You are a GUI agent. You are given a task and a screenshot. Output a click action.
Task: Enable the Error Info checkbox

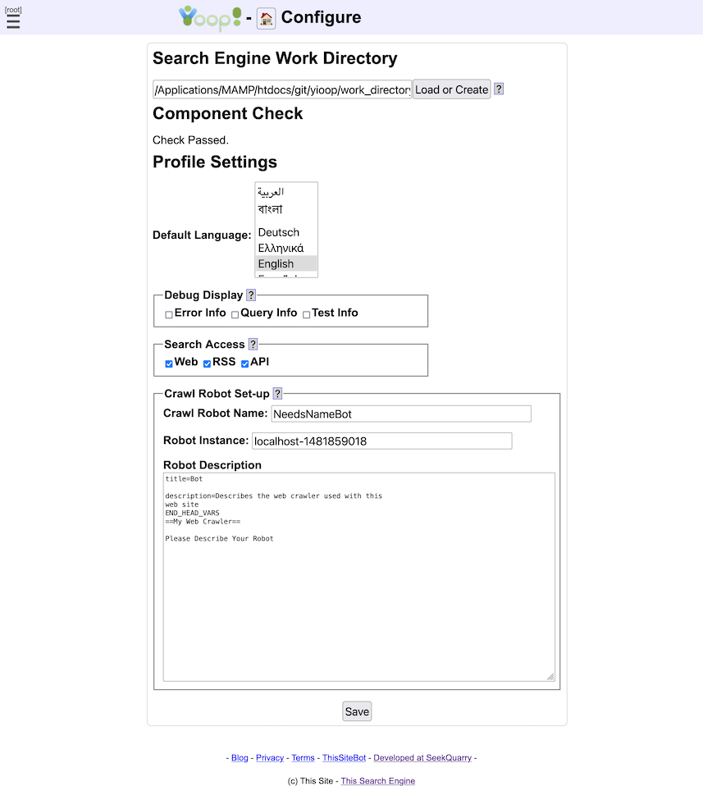click(169, 314)
